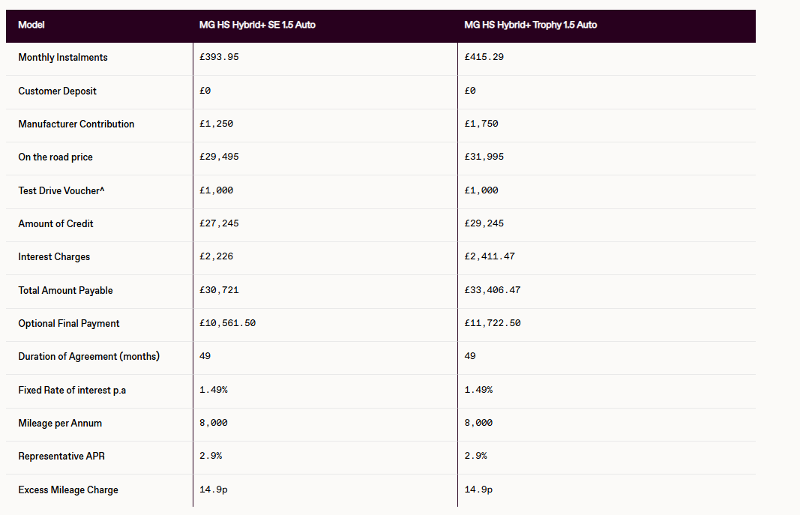800x515 pixels.
Task: Select the £10,561.50 Optional Final Payment
Action: pyautogui.click(x=227, y=323)
